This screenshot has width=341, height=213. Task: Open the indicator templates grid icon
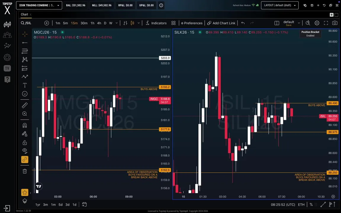(x=173, y=23)
